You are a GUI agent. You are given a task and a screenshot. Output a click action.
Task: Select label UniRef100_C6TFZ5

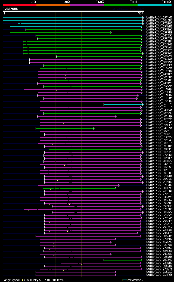(159, 104)
